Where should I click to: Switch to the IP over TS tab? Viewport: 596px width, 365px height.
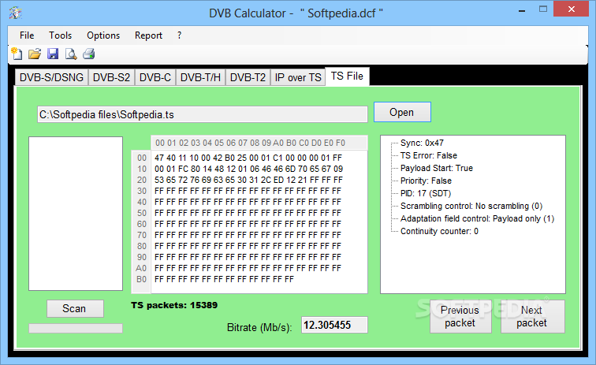[x=298, y=77]
